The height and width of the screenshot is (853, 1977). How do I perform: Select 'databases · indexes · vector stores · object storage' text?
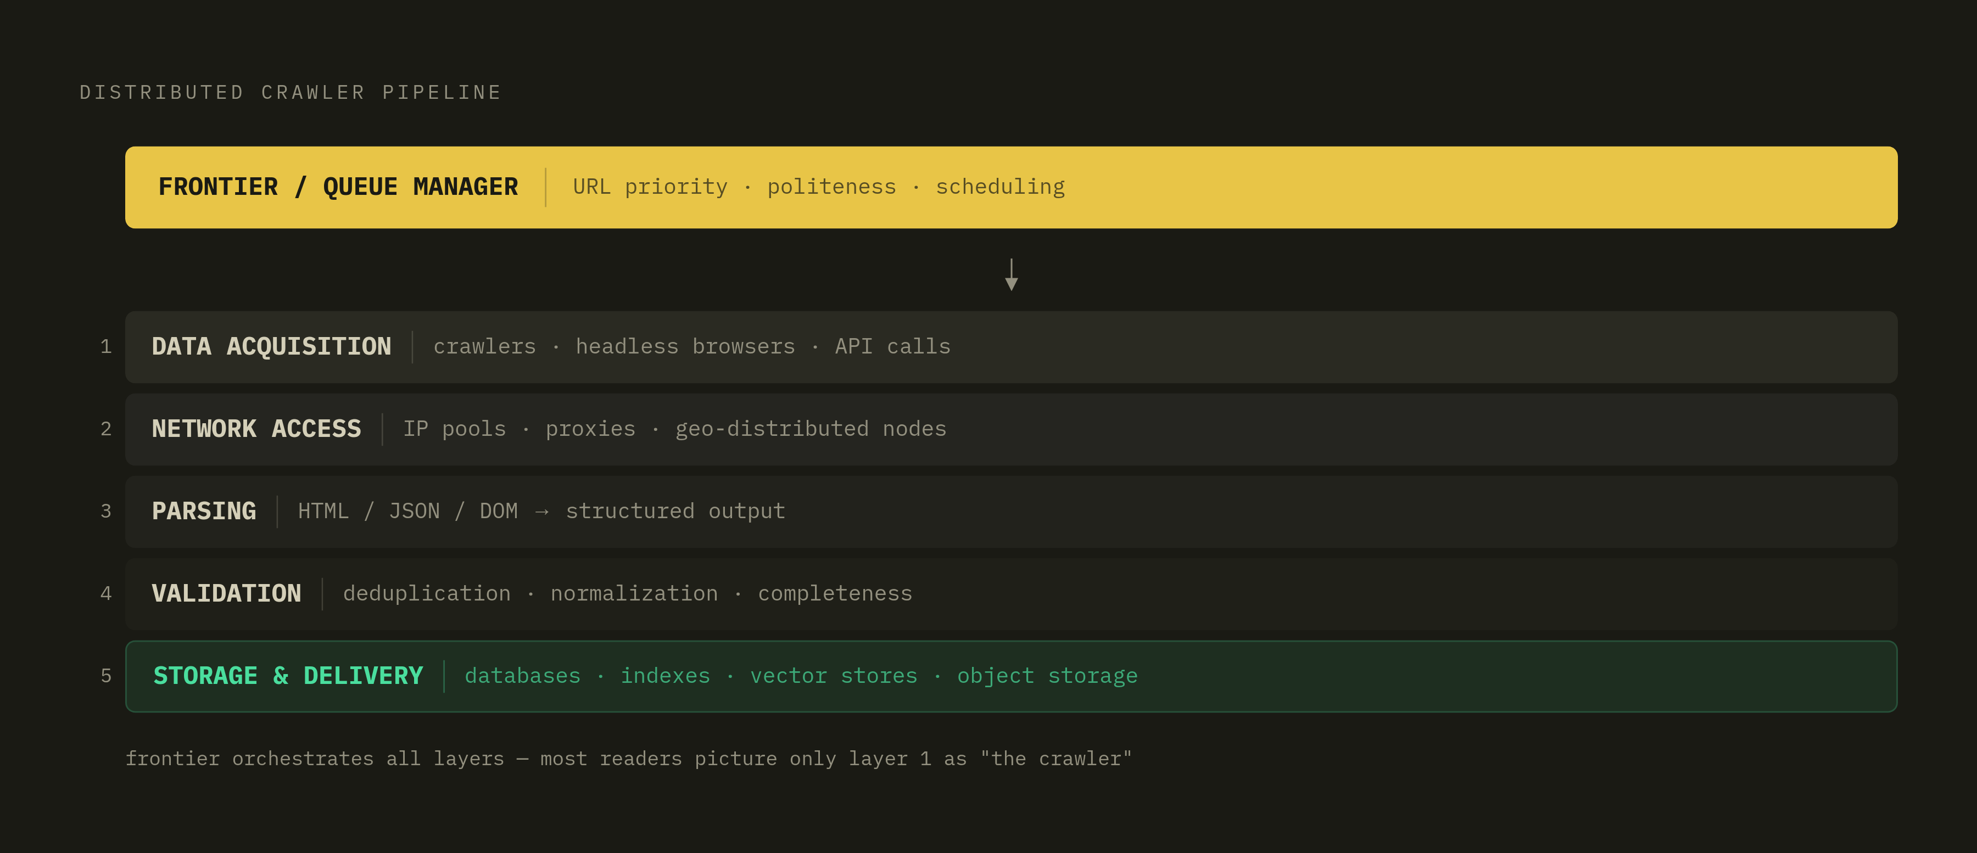coord(801,676)
